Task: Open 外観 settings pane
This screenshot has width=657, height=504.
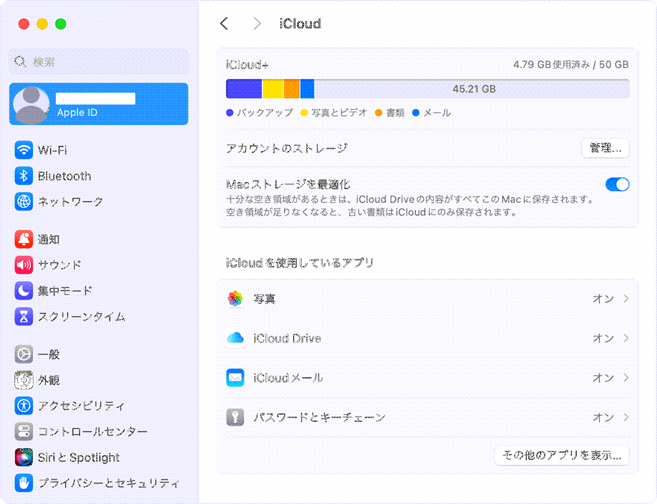Action: pyautogui.click(x=99, y=380)
